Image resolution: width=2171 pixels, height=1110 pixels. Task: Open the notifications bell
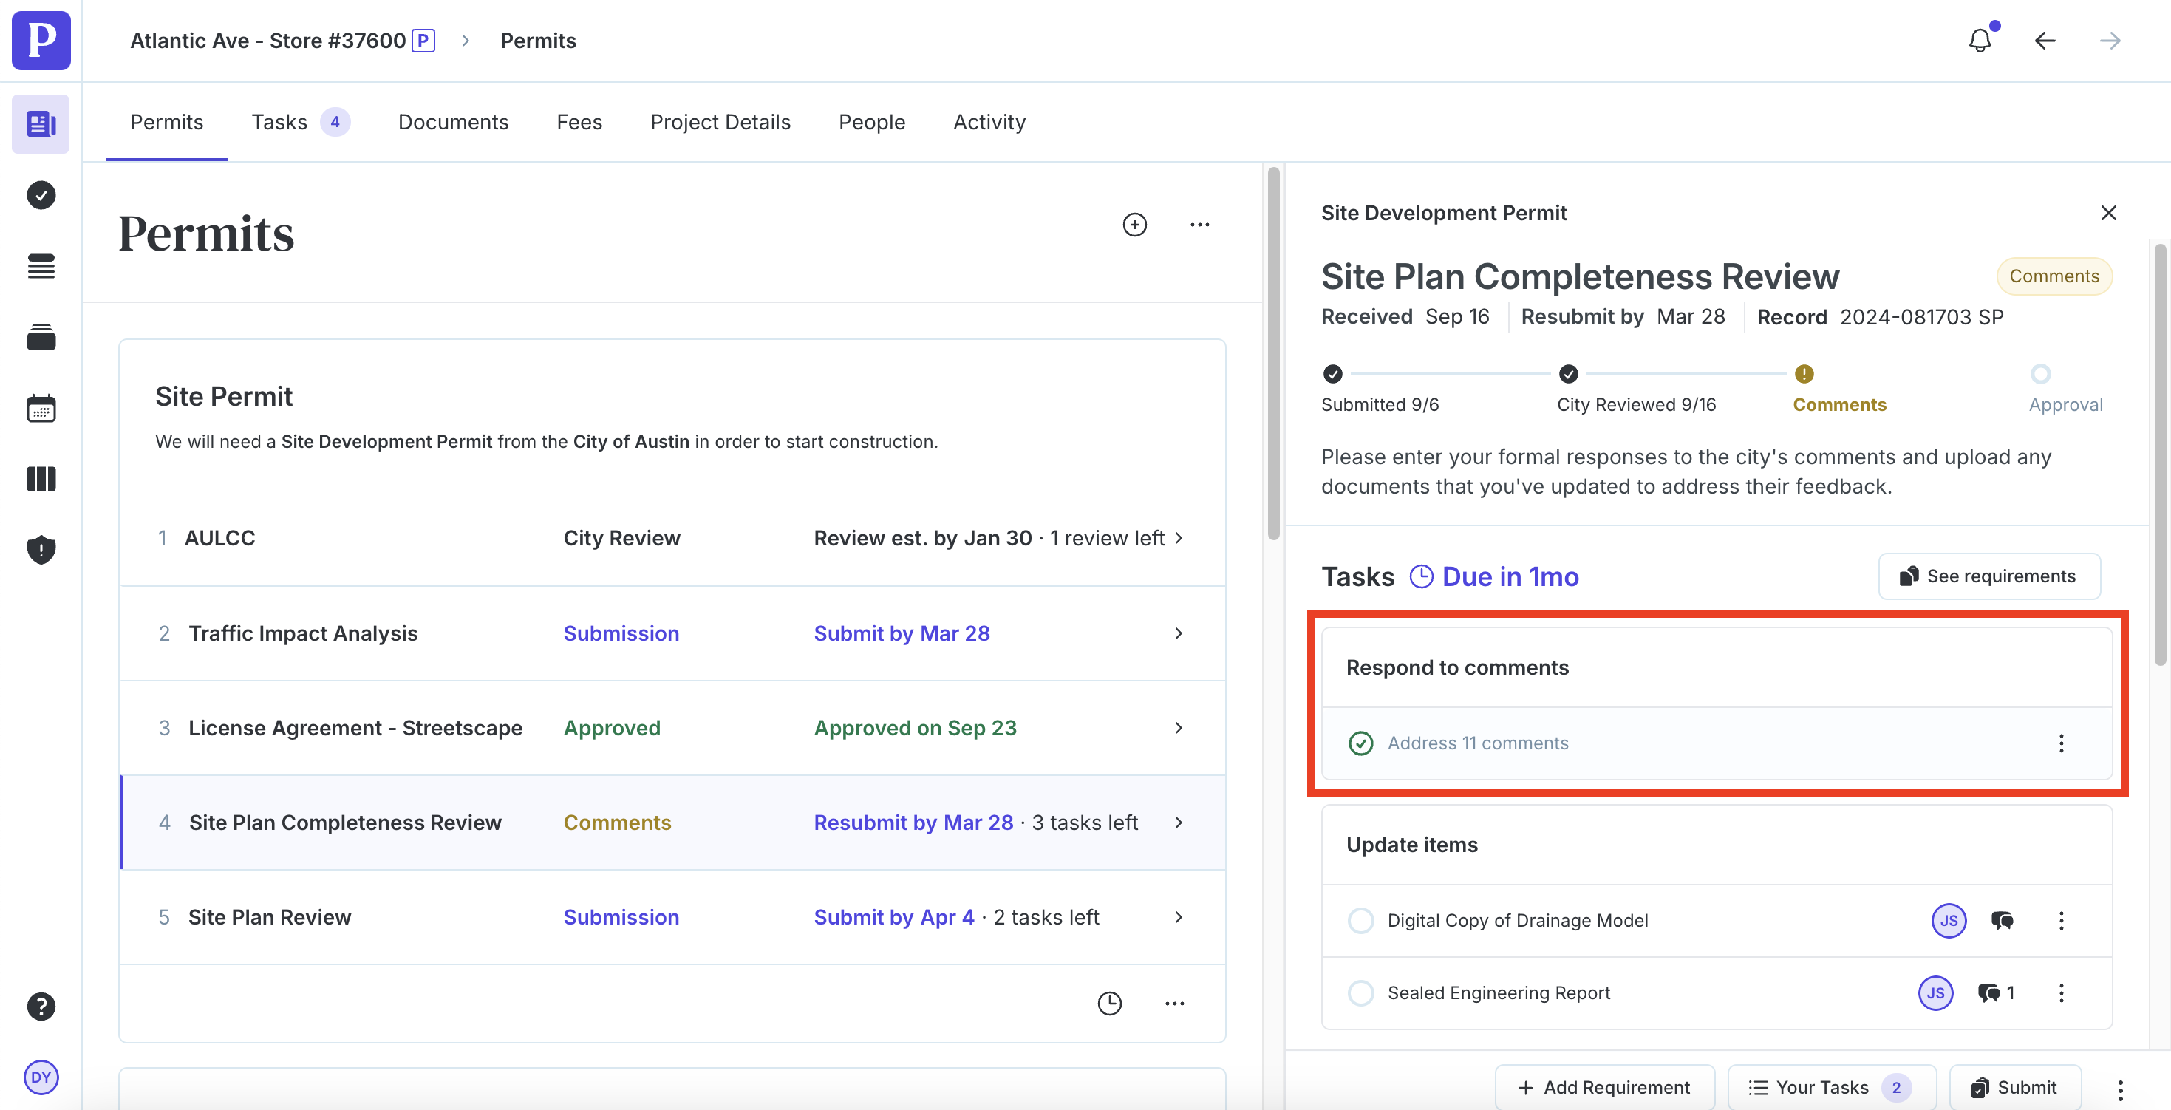(1979, 41)
